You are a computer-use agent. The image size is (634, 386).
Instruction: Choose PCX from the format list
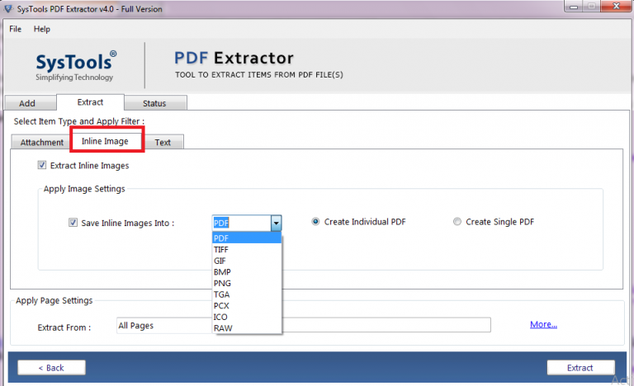click(246, 305)
